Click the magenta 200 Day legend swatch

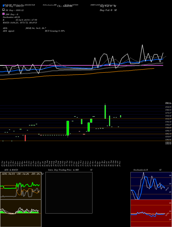[3, 14]
